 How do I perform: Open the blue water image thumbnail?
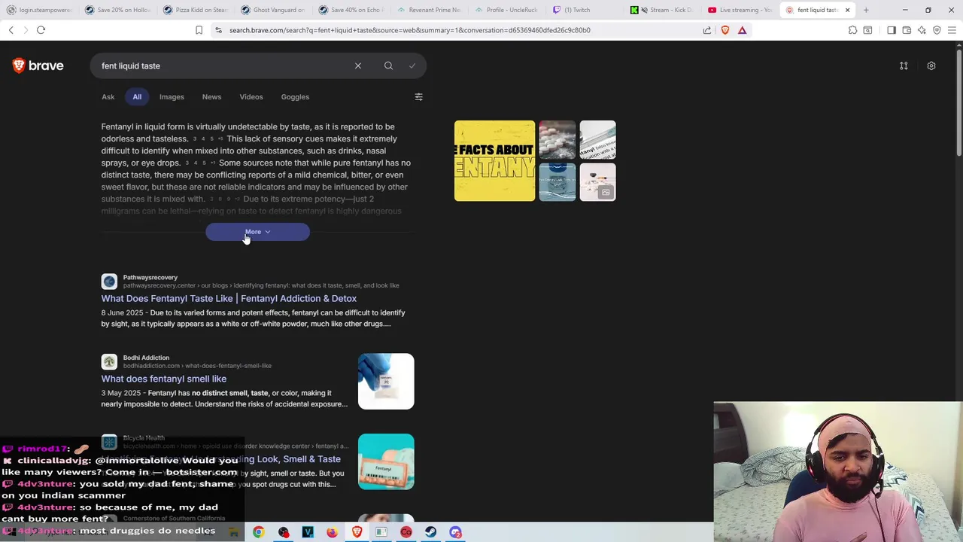tap(557, 182)
